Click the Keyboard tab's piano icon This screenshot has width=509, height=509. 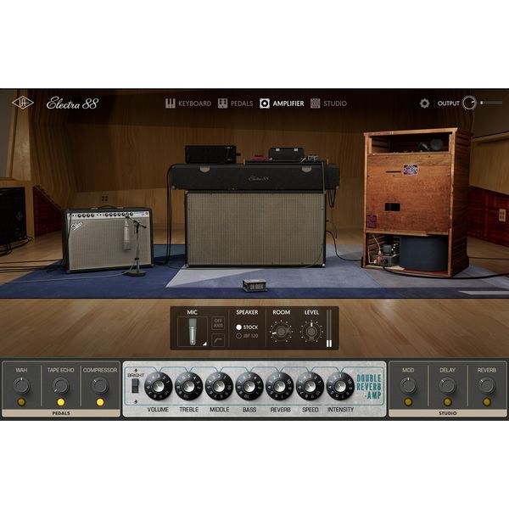(x=171, y=103)
